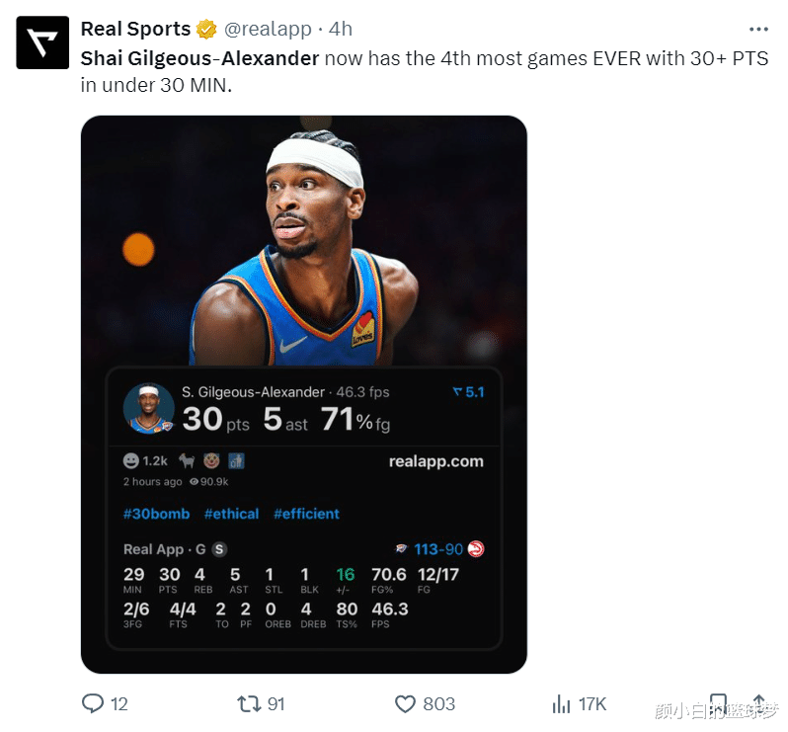Click the goat emoji reaction

pyautogui.click(x=186, y=461)
